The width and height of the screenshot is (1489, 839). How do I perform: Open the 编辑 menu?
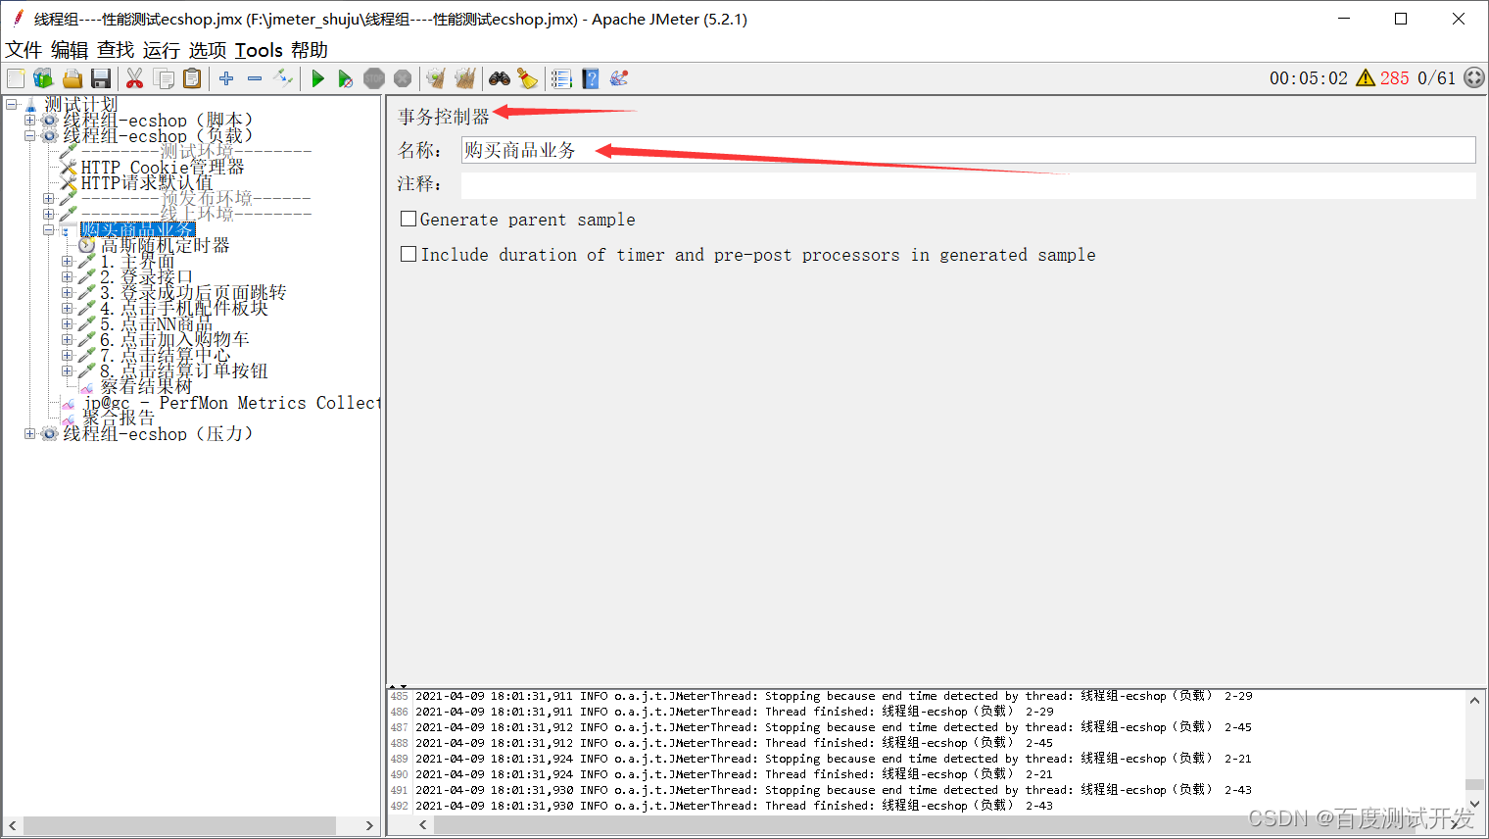coord(70,50)
